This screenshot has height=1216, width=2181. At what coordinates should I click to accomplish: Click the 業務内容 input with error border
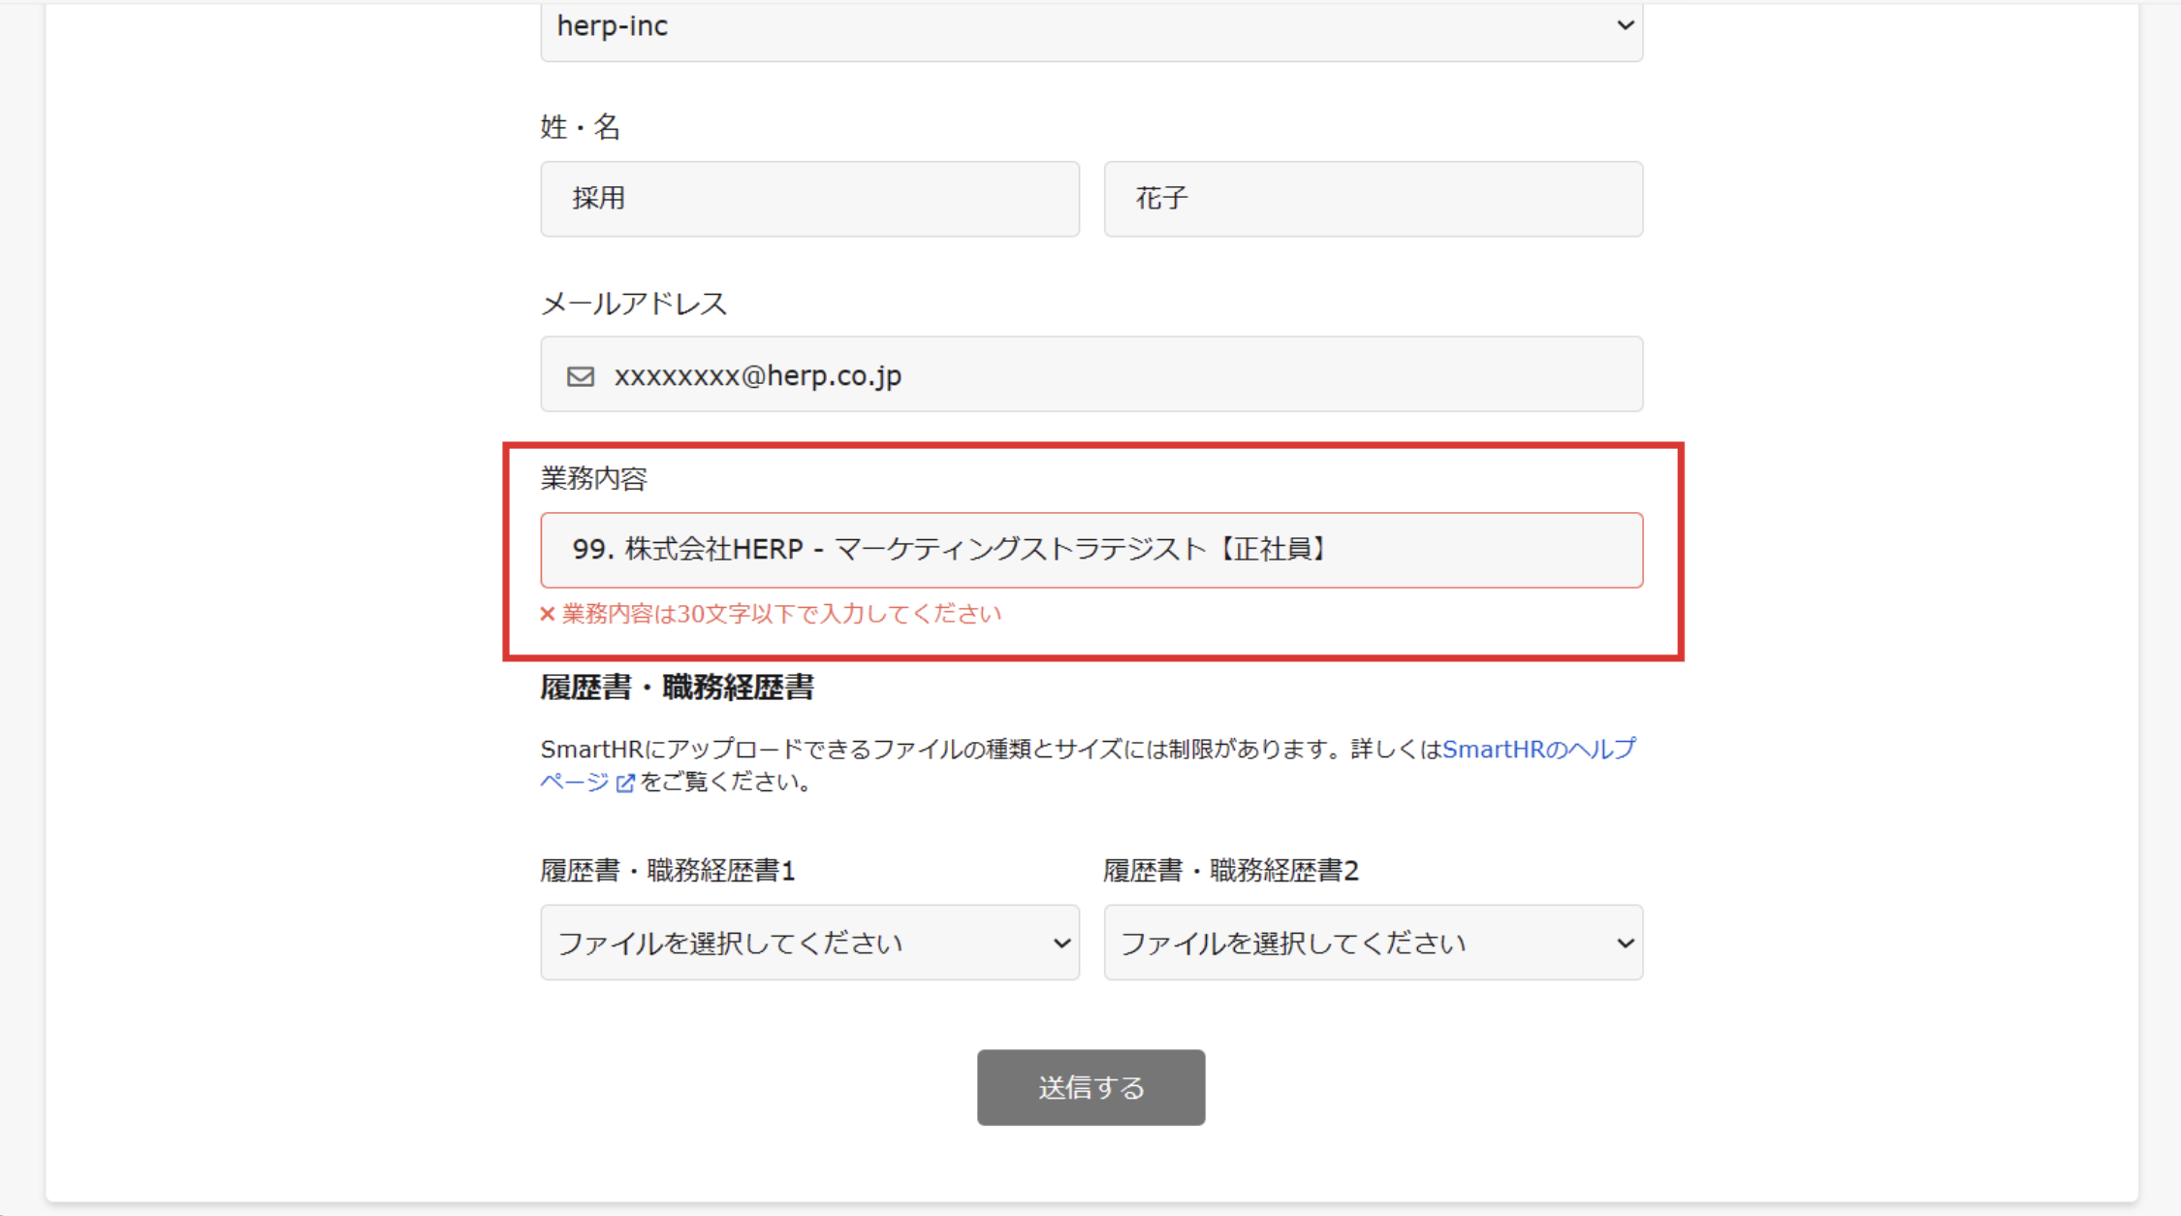(1090, 550)
